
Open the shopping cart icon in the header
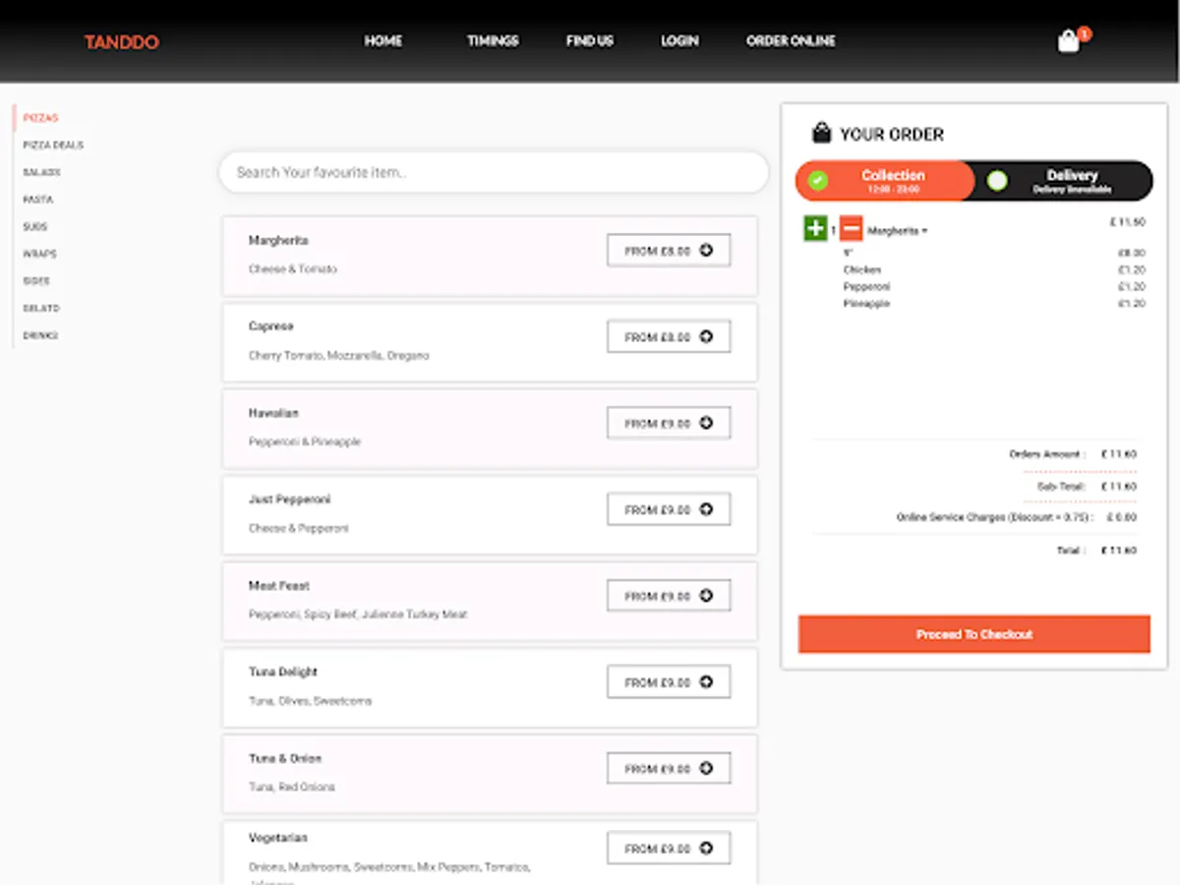pyautogui.click(x=1069, y=40)
